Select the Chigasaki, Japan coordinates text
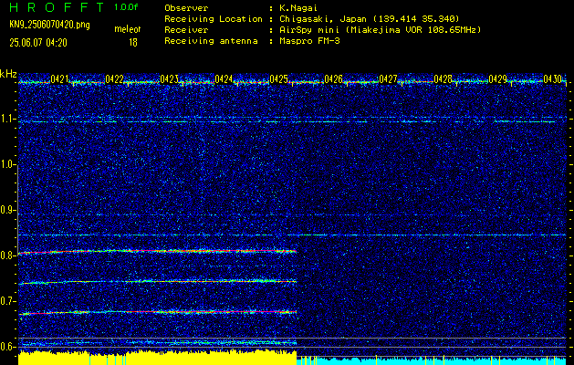Viewport: 574px width, 365px height. point(369,18)
